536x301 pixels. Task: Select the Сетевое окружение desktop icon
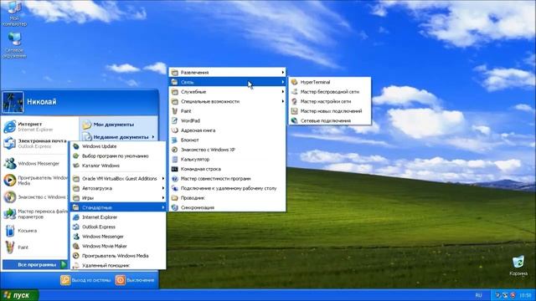coord(14,44)
